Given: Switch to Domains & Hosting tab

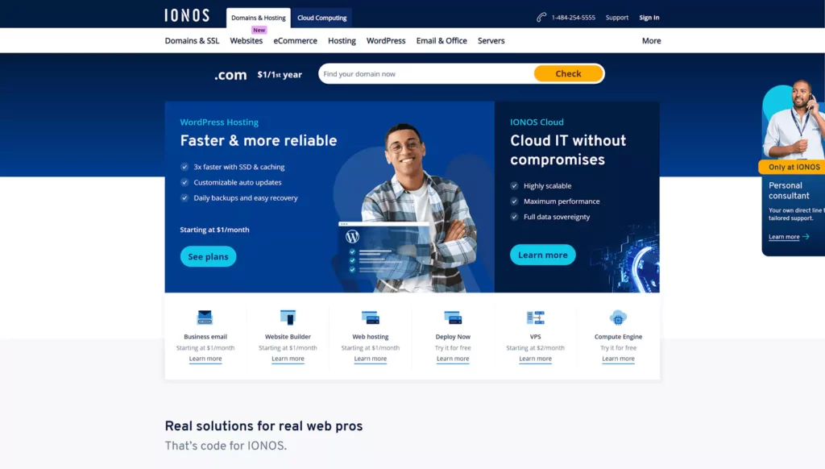Looking at the screenshot, I should [x=259, y=18].
